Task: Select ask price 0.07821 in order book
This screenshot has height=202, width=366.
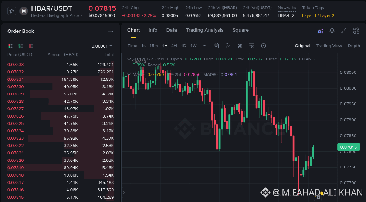Action: point(16,153)
